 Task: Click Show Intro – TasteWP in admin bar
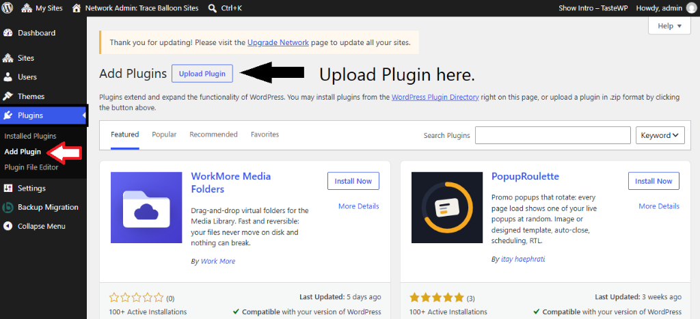point(593,8)
